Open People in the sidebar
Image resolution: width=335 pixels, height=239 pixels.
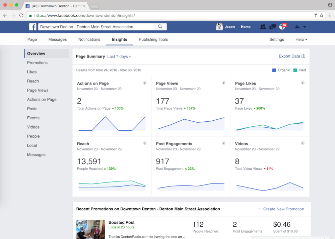[x=33, y=136]
